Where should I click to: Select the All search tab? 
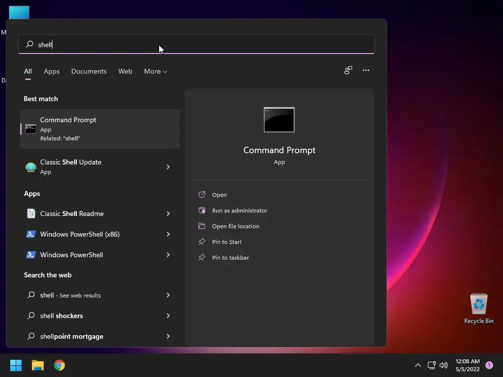(x=28, y=71)
